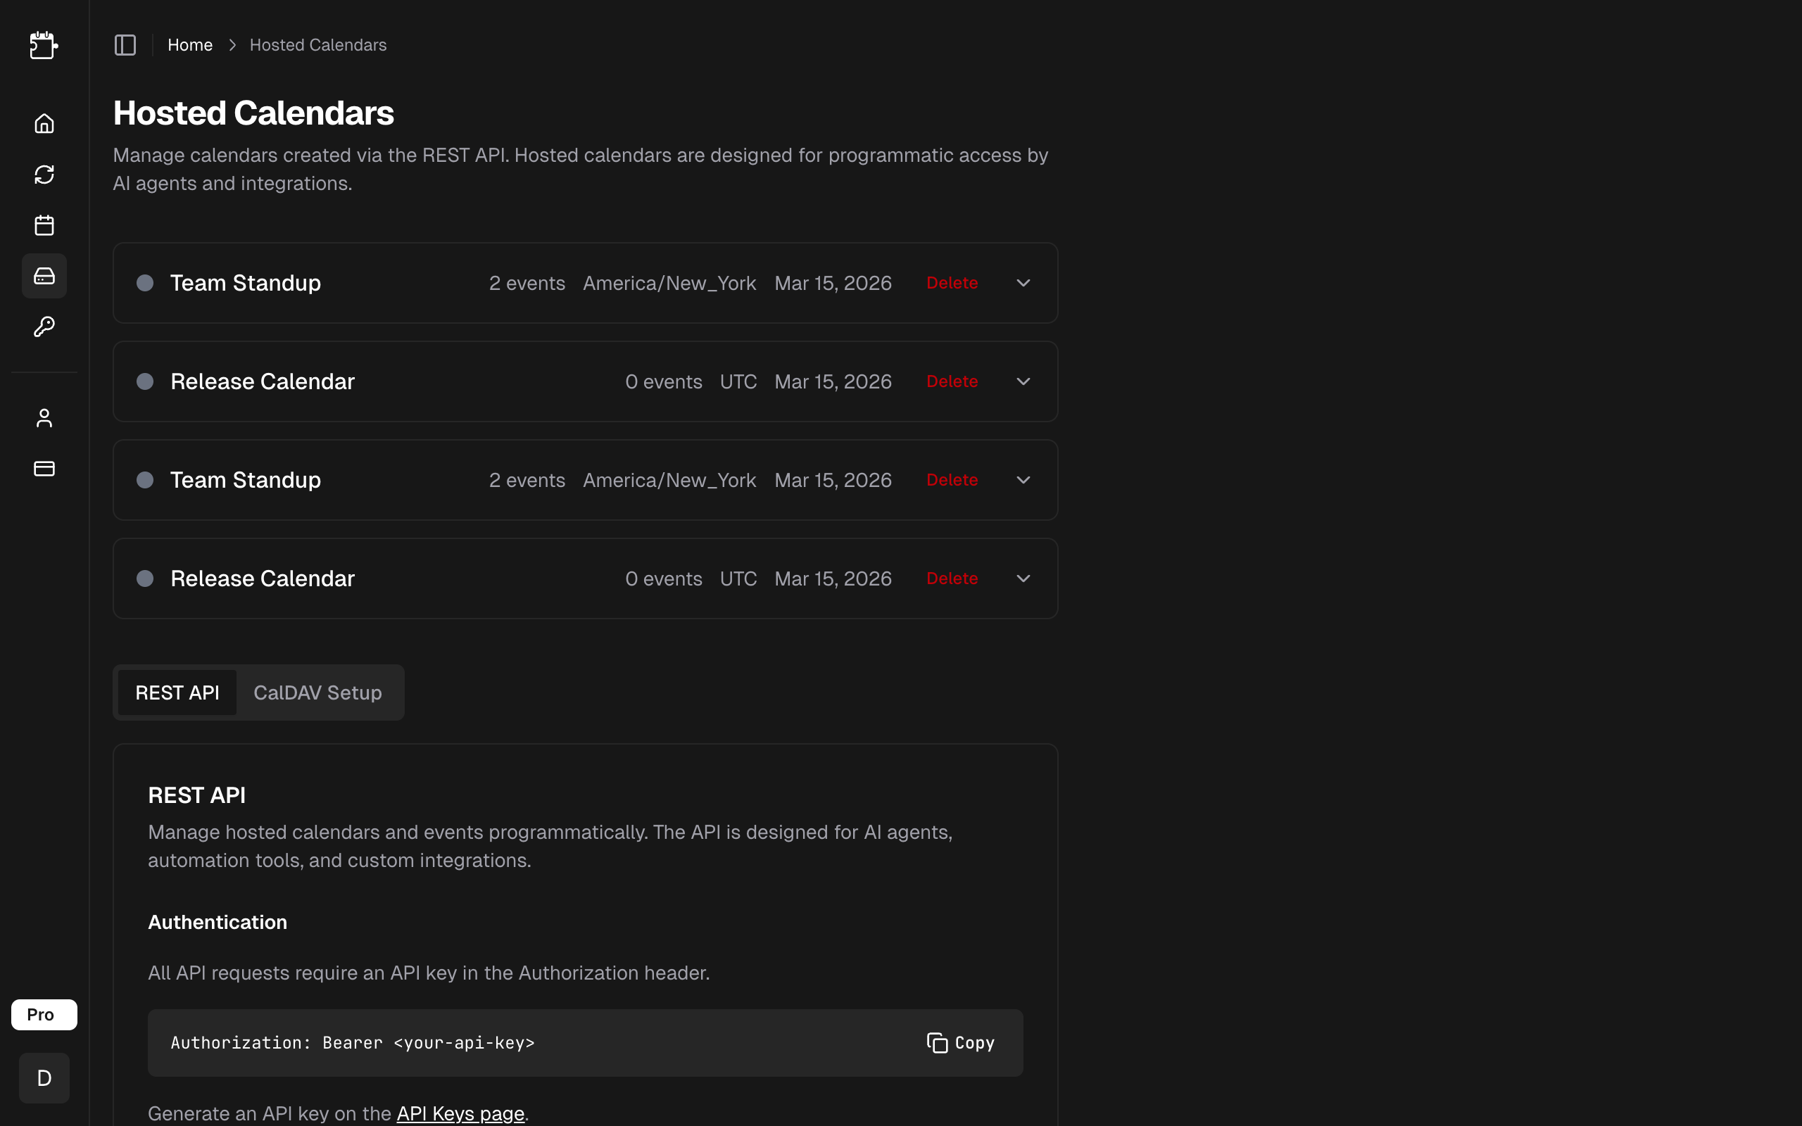
Task: Select the REST API tab
Action: click(177, 692)
